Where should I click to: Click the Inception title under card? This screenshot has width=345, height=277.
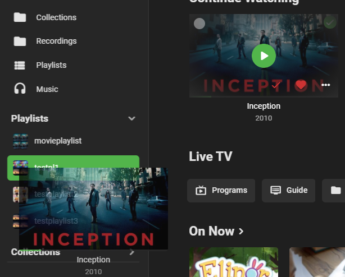pyautogui.click(x=264, y=106)
